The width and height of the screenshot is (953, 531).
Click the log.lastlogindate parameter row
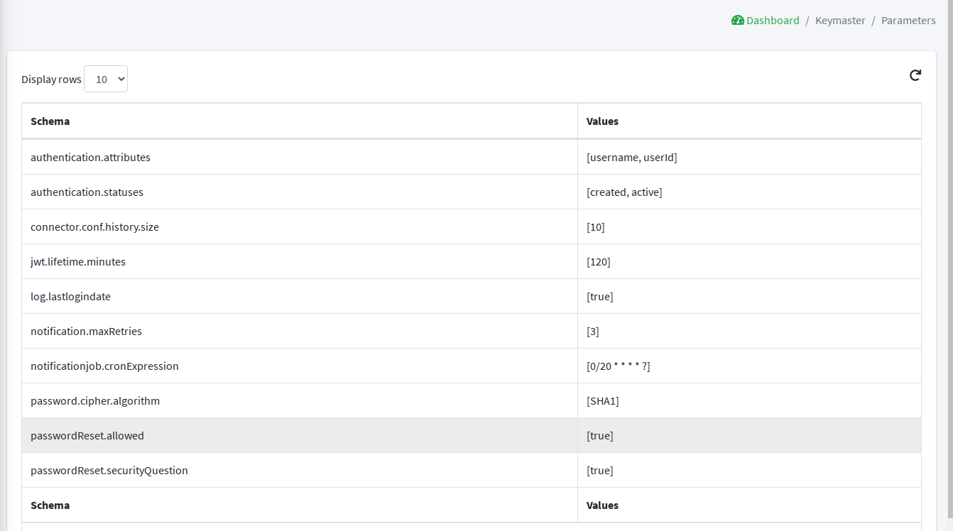[x=70, y=296]
